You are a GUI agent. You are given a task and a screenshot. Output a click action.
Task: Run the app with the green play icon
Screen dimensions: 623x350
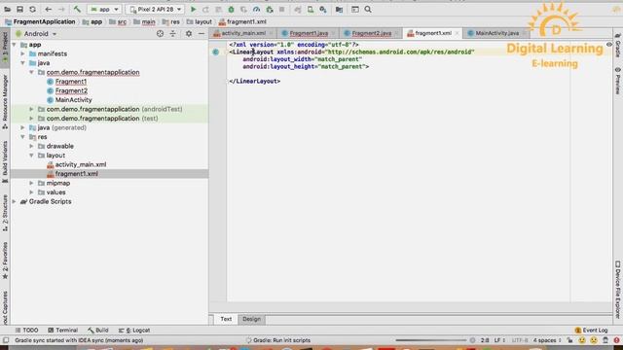click(x=193, y=9)
